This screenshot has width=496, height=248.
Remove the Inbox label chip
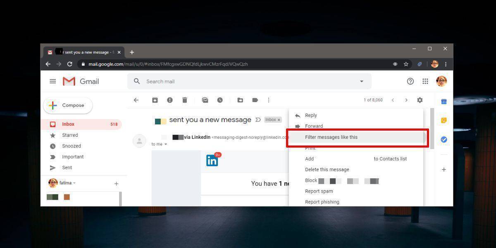(x=279, y=120)
